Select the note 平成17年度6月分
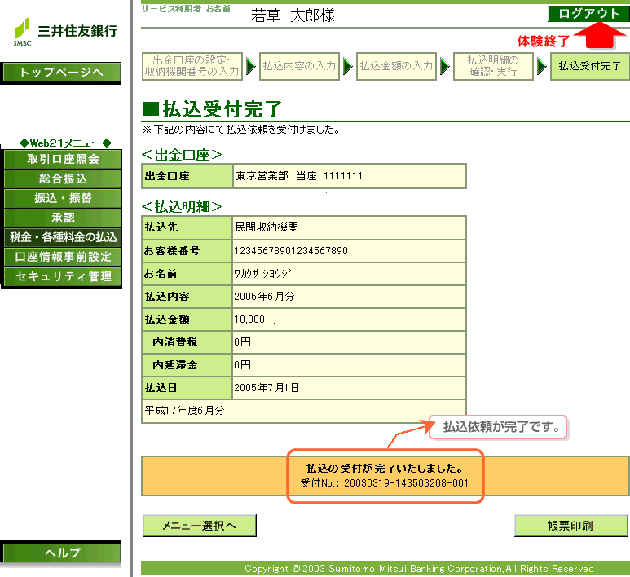This screenshot has width=630, height=577. click(x=184, y=411)
